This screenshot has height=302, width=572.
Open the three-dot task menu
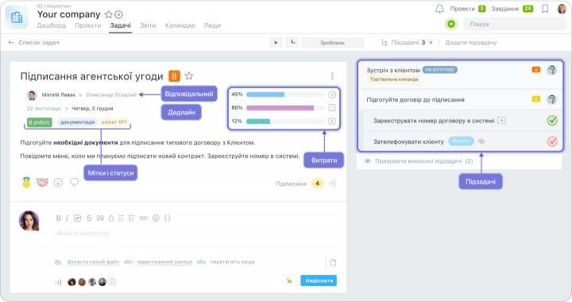pos(332,75)
